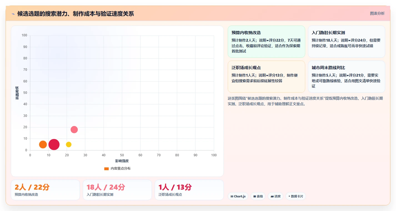Toggle the 内容重点分布 legend item
Image resolution: width=396 pixels, height=211 pixels.
[117, 169]
